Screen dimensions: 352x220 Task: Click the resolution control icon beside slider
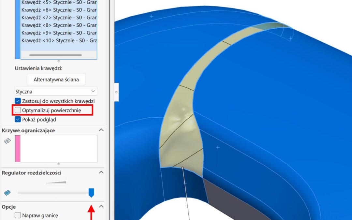coord(7,193)
